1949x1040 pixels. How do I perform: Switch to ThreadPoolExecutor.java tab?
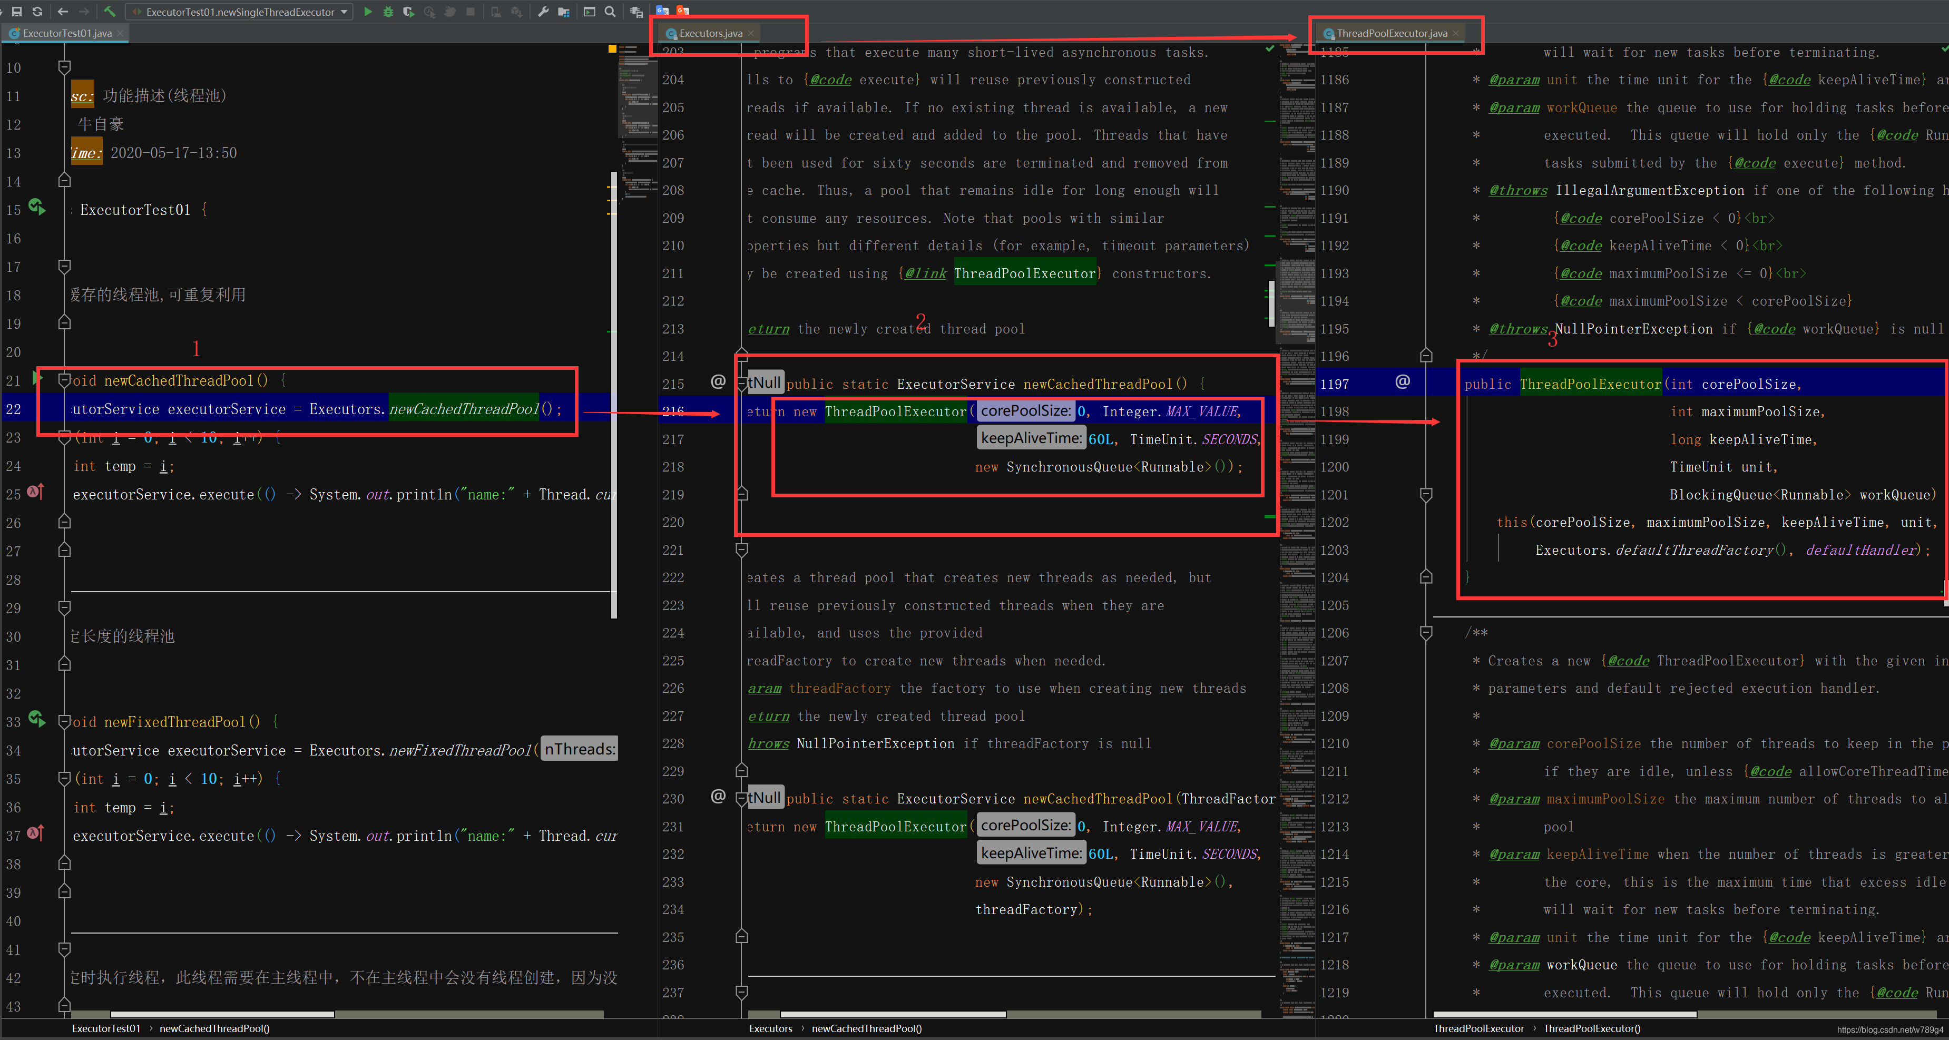[x=1392, y=33]
